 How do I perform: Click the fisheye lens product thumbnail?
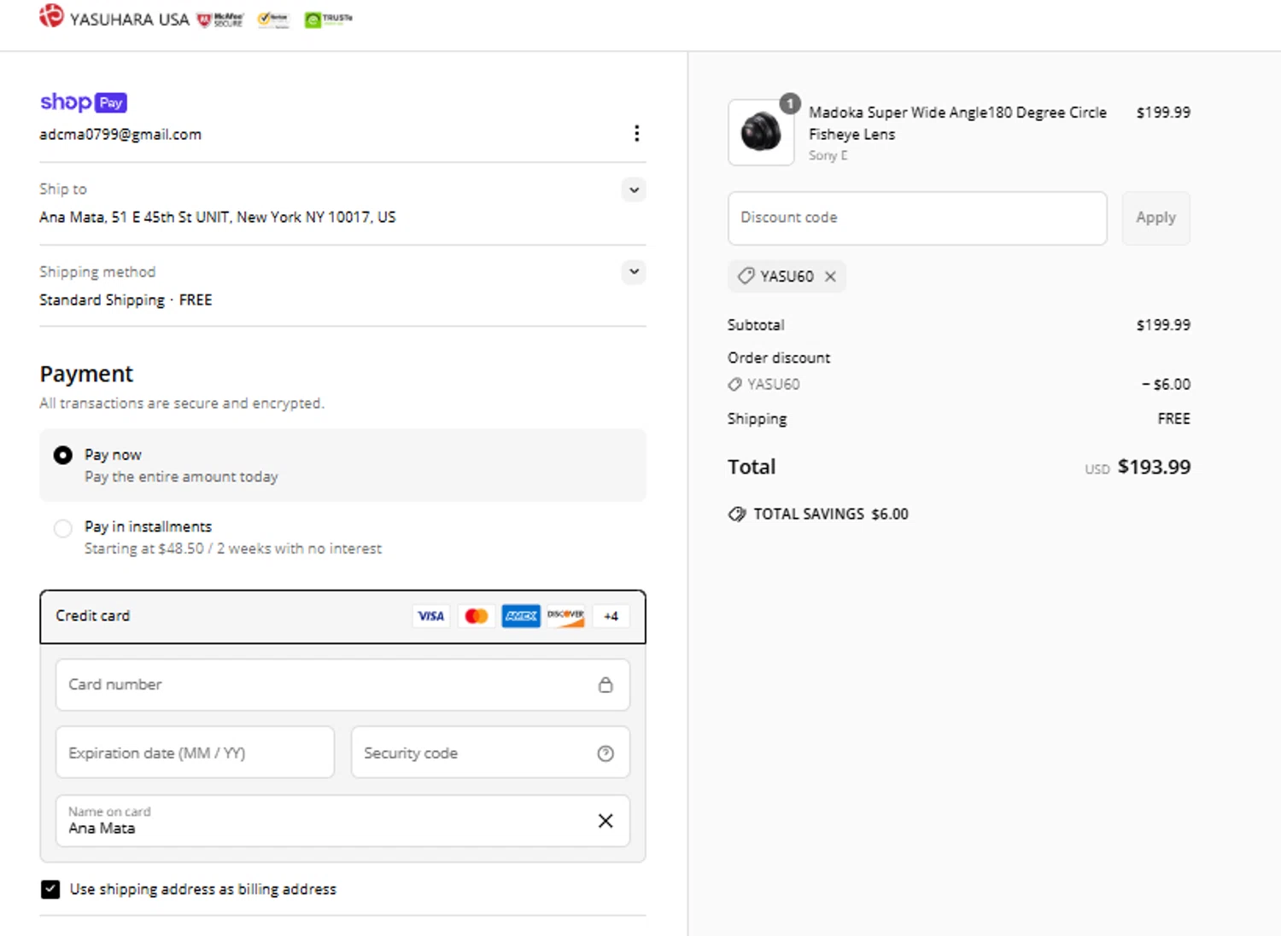tap(761, 133)
